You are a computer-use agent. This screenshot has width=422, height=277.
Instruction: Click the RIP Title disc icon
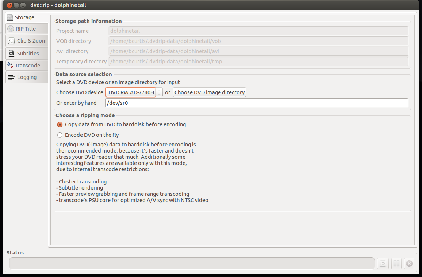point(11,29)
